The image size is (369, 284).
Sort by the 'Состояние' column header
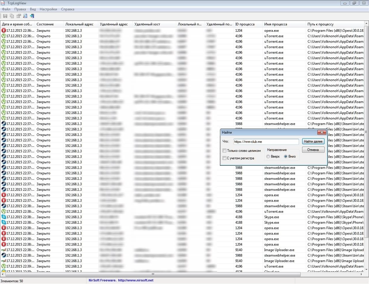(x=49, y=24)
